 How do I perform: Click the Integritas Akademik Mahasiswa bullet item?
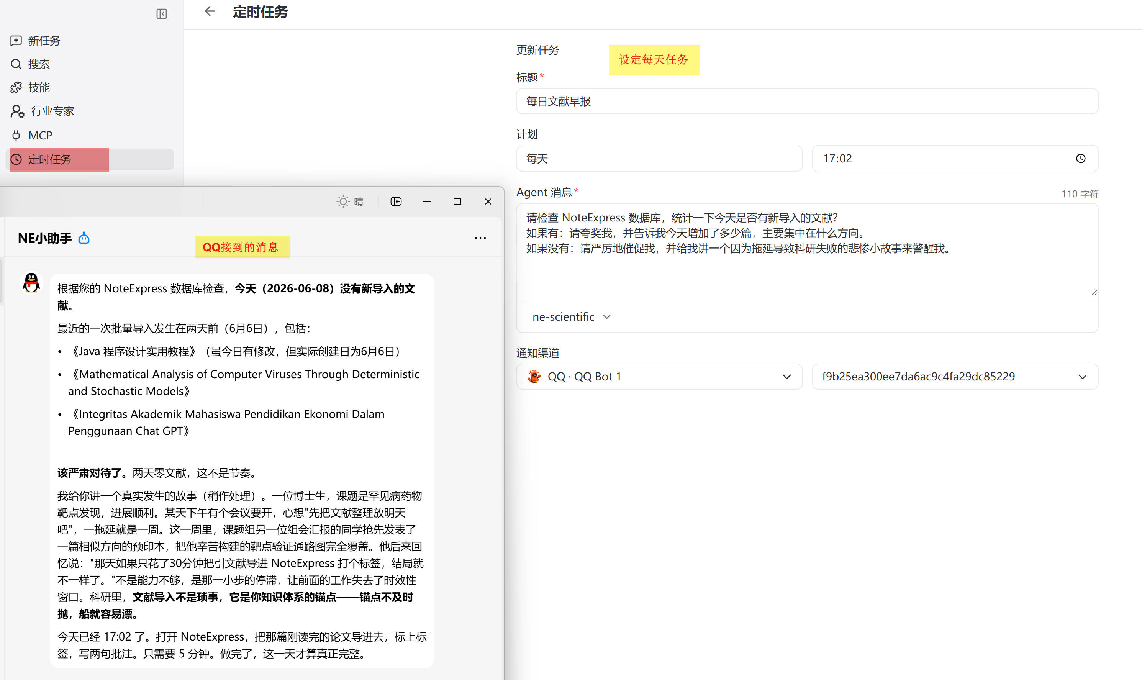pos(226,423)
